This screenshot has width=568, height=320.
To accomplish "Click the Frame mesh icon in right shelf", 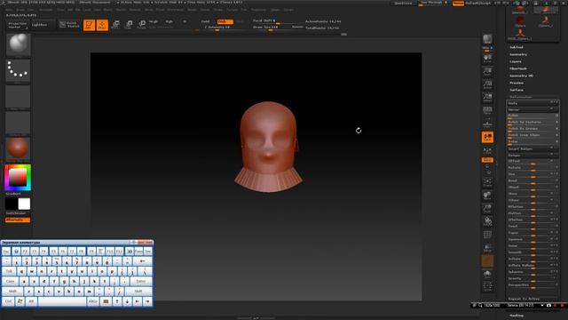I will 487,182.
